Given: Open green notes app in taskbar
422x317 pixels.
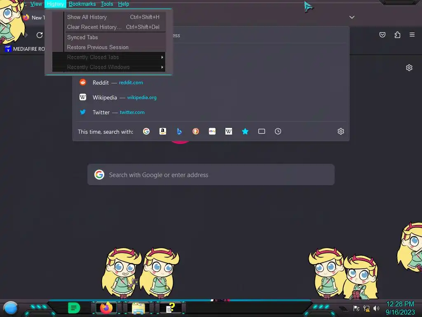Looking at the screenshot, I should coord(74,308).
